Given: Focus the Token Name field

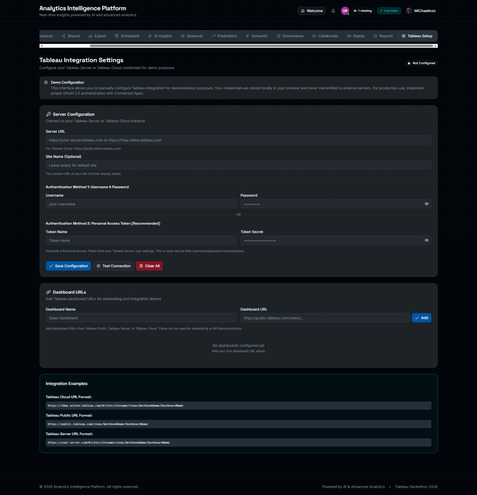Looking at the screenshot, I should coord(141,241).
